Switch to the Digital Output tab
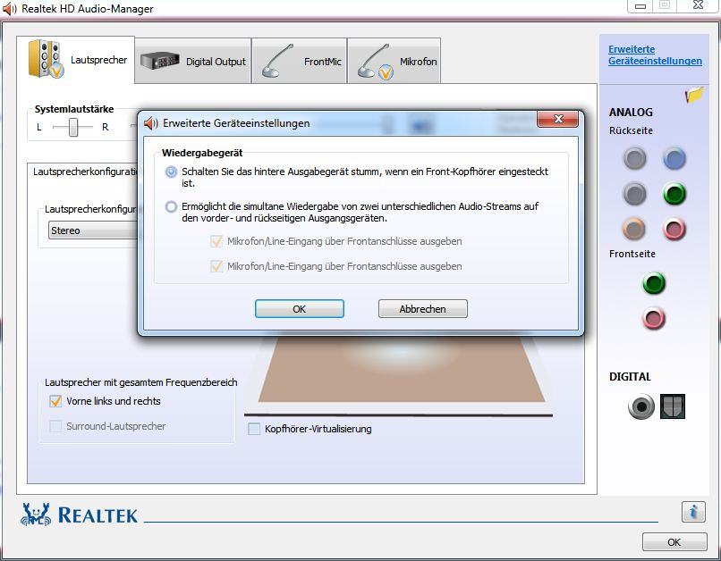The width and height of the screenshot is (721, 561). point(193,61)
